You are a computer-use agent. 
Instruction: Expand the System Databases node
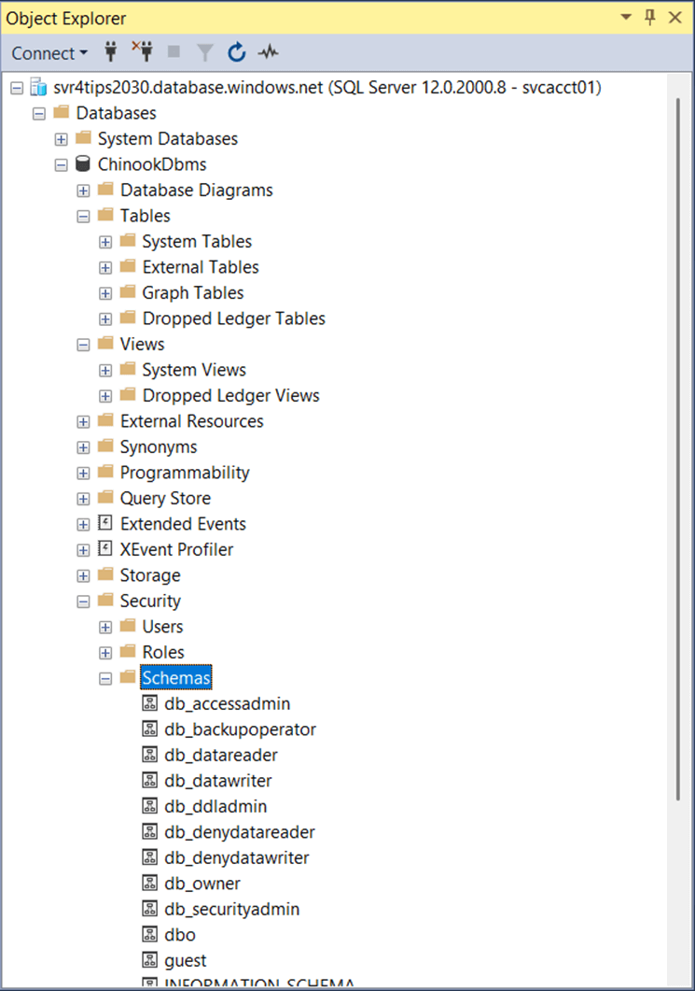(x=61, y=139)
